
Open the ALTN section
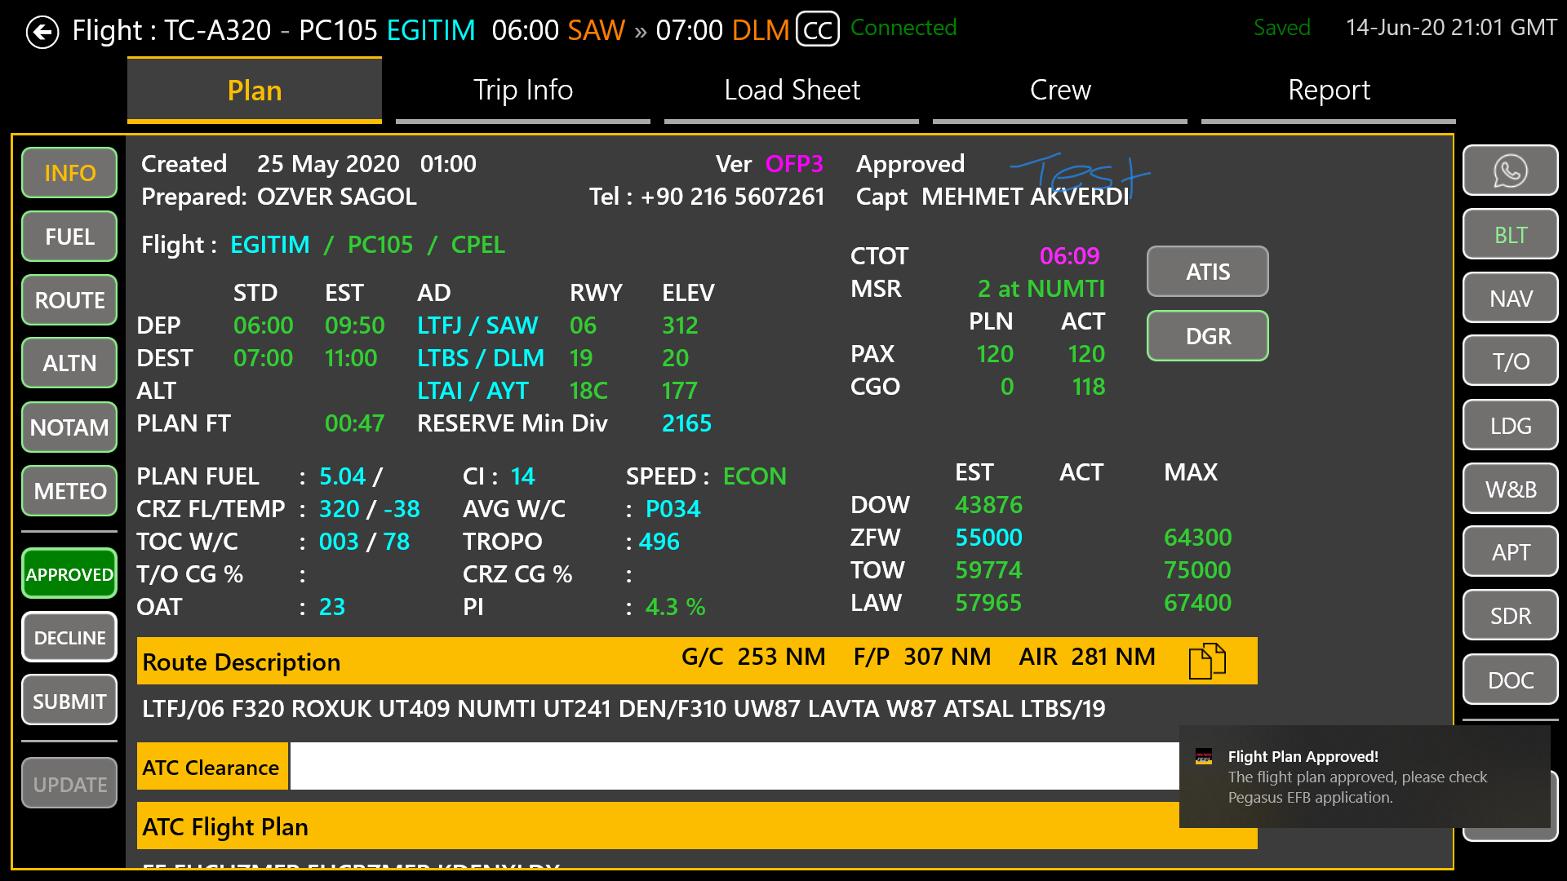[69, 363]
